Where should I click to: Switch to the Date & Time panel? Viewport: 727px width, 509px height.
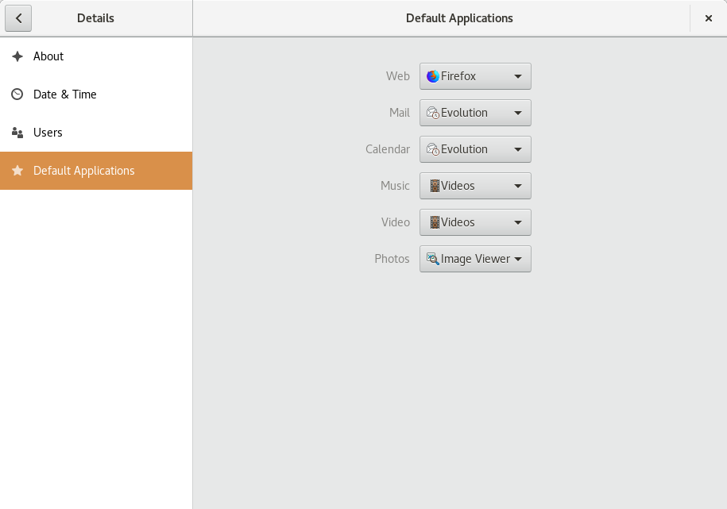(x=65, y=94)
